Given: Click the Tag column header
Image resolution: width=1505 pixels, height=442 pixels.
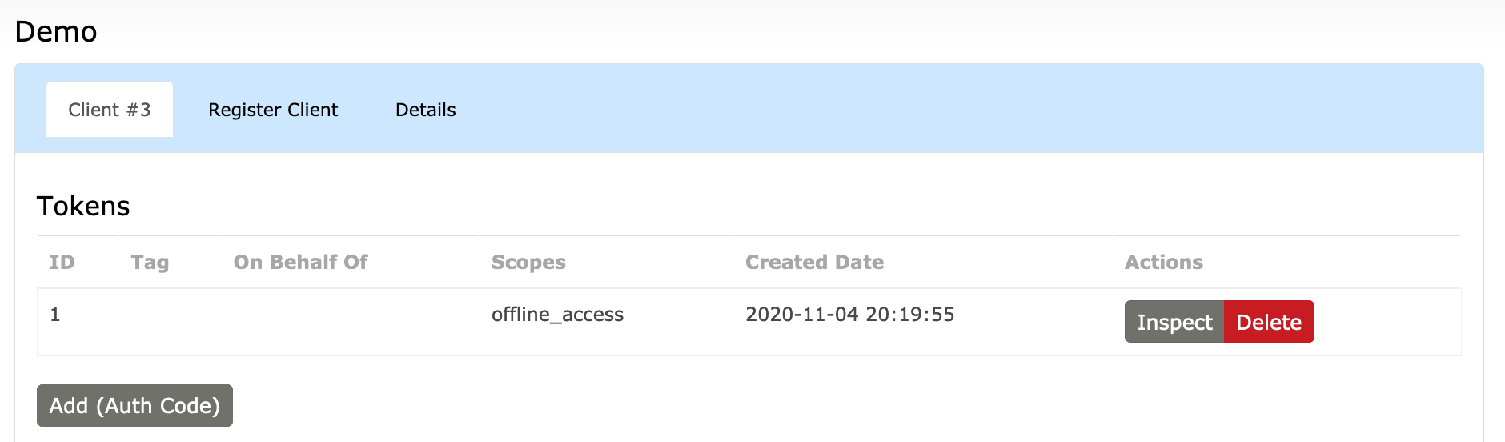Looking at the screenshot, I should (x=150, y=263).
